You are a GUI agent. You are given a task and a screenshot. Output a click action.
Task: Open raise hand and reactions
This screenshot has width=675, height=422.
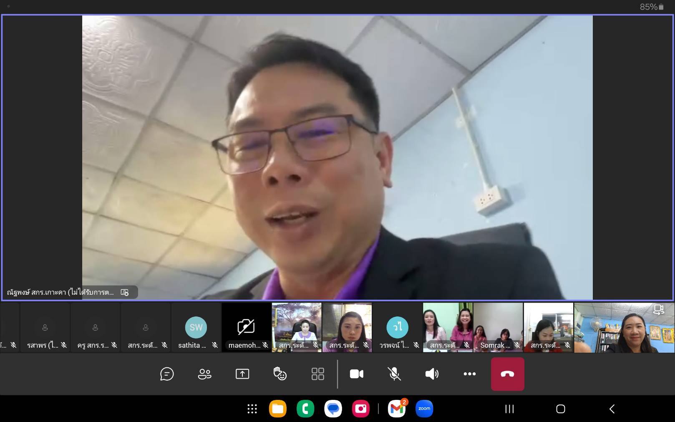pos(280,374)
